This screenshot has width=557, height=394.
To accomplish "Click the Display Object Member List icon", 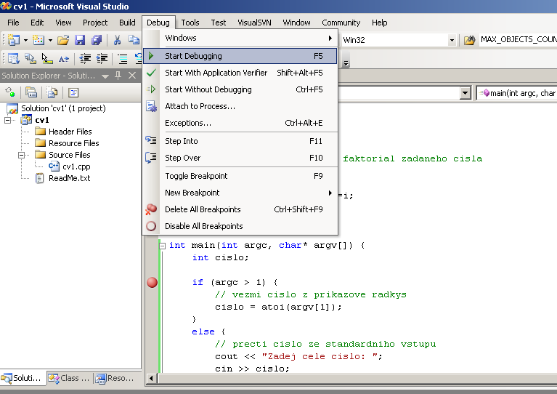I will [x=14, y=58].
